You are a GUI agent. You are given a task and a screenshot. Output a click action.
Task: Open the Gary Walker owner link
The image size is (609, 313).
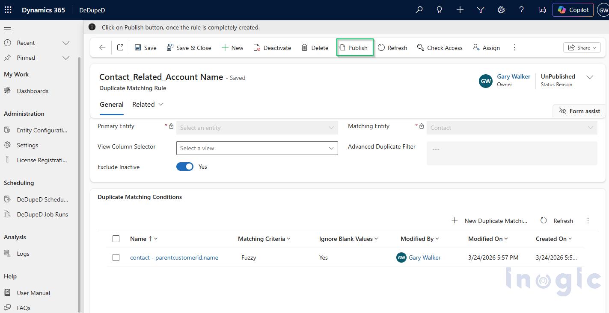(x=513, y=76)
